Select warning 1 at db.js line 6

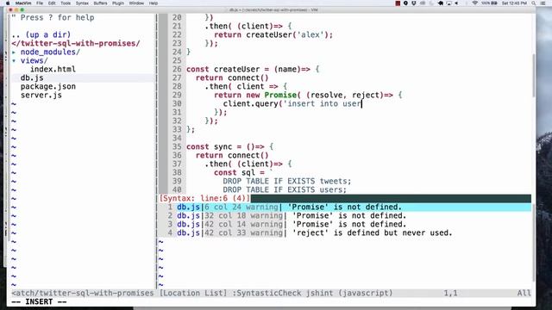(345, 207)
